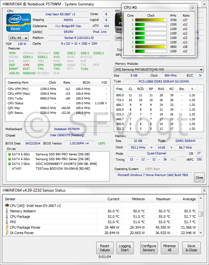Click the AES-NI feature label
This screenshot has height=265, width=209.
[14, 73]
